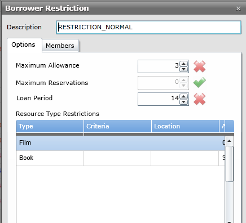Sort by Criteria column header
The height and width of the screenshot is (223, 246).
117,126
